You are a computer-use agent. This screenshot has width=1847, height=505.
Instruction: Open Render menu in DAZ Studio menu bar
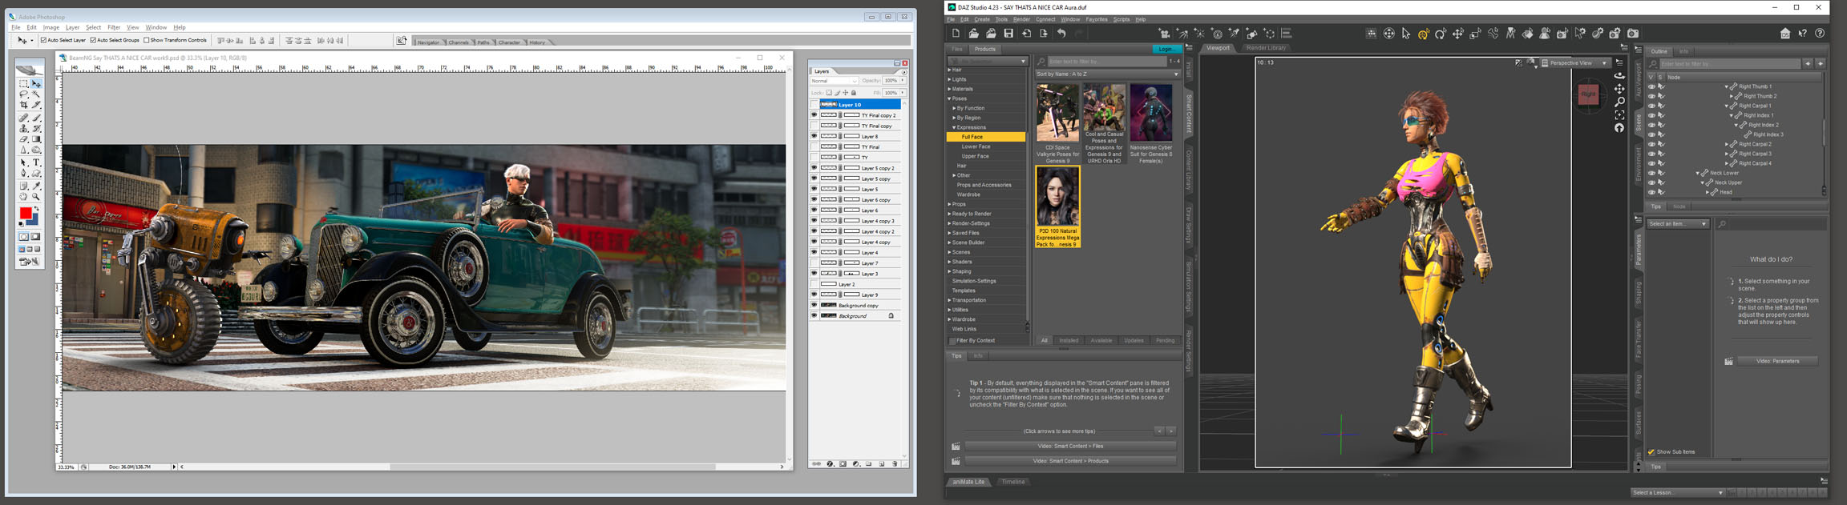(1021, 19)
